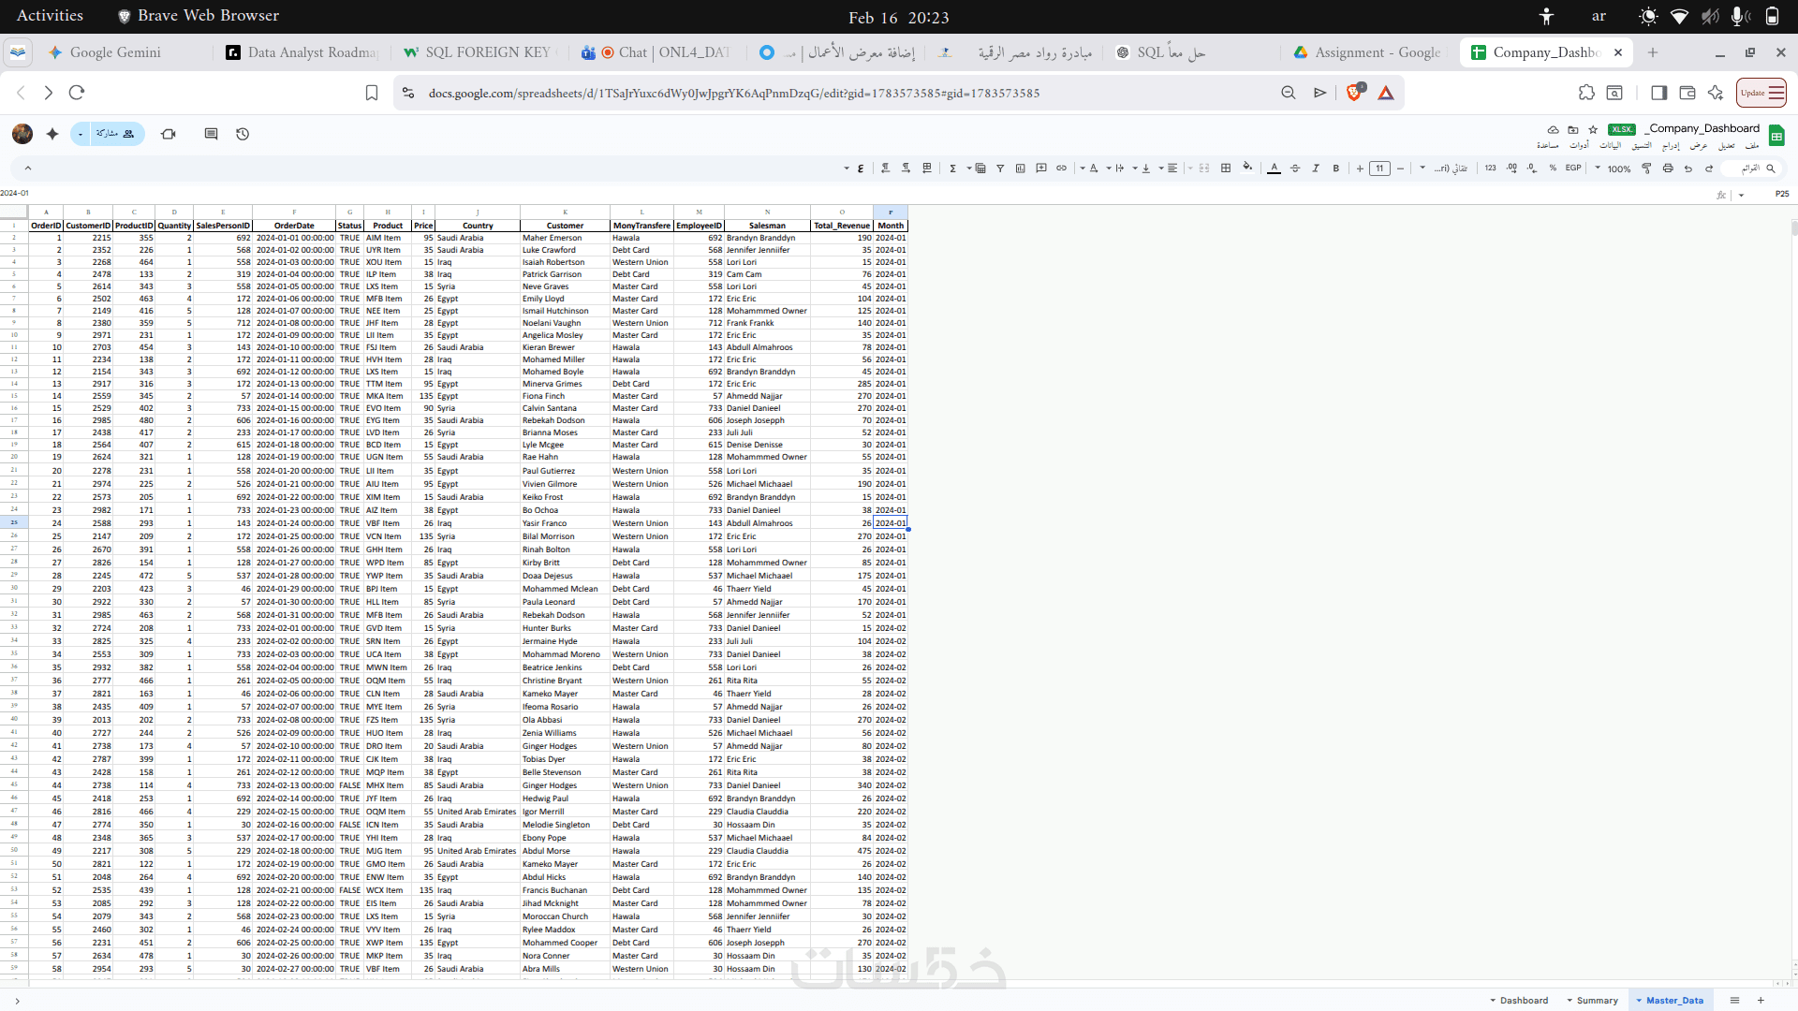This screenshot has width=1798, height=1011.
Task: Click the print icon in toolbar
Action: click(1668, 168)
